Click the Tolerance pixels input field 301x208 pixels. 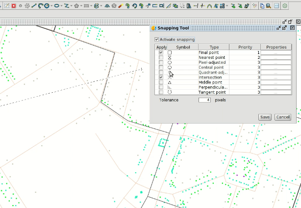[x=205, y=100]
